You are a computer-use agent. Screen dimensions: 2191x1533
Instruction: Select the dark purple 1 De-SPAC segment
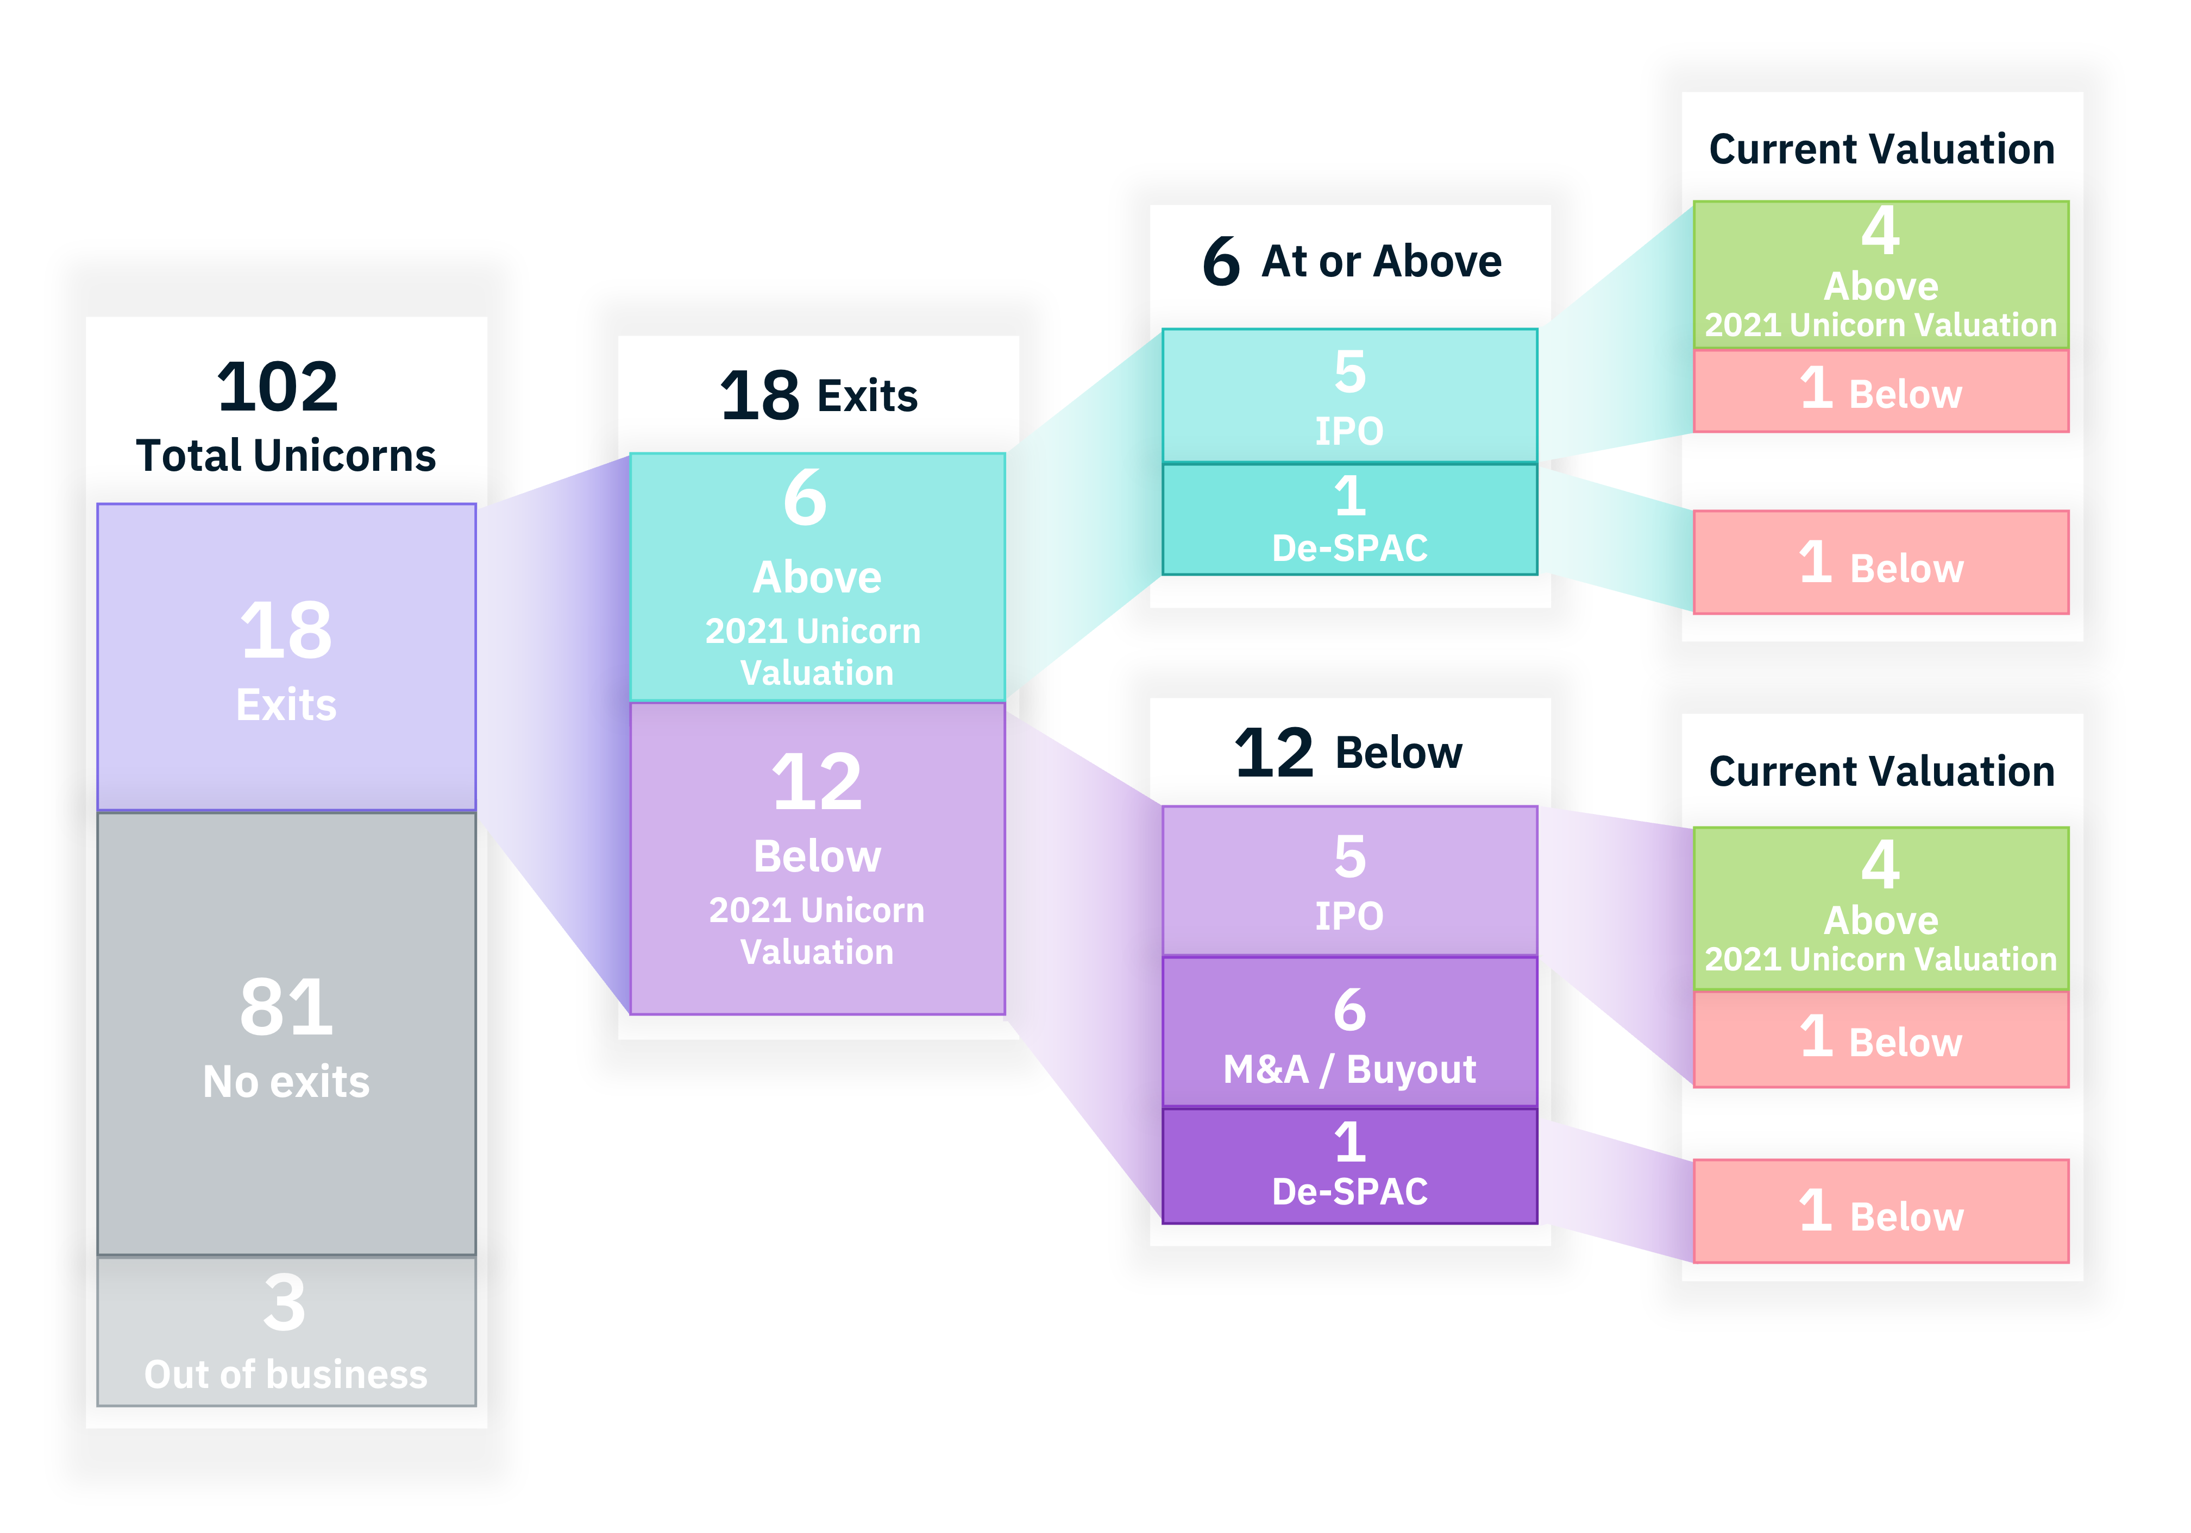click(1349, 1166)
